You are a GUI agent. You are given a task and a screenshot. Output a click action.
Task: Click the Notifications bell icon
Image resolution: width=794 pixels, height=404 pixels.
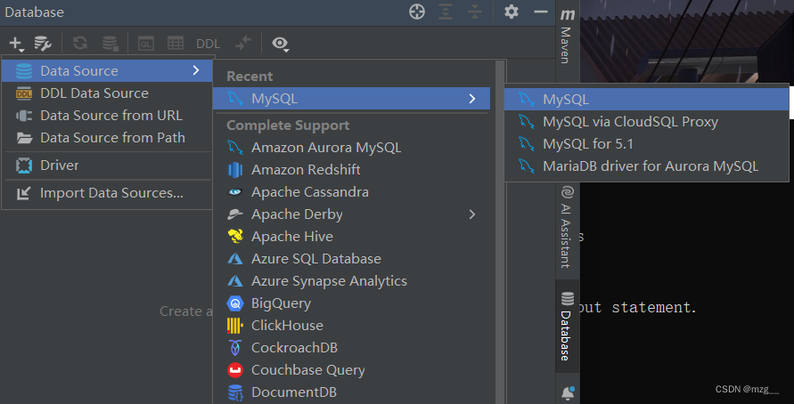(568, 392)
